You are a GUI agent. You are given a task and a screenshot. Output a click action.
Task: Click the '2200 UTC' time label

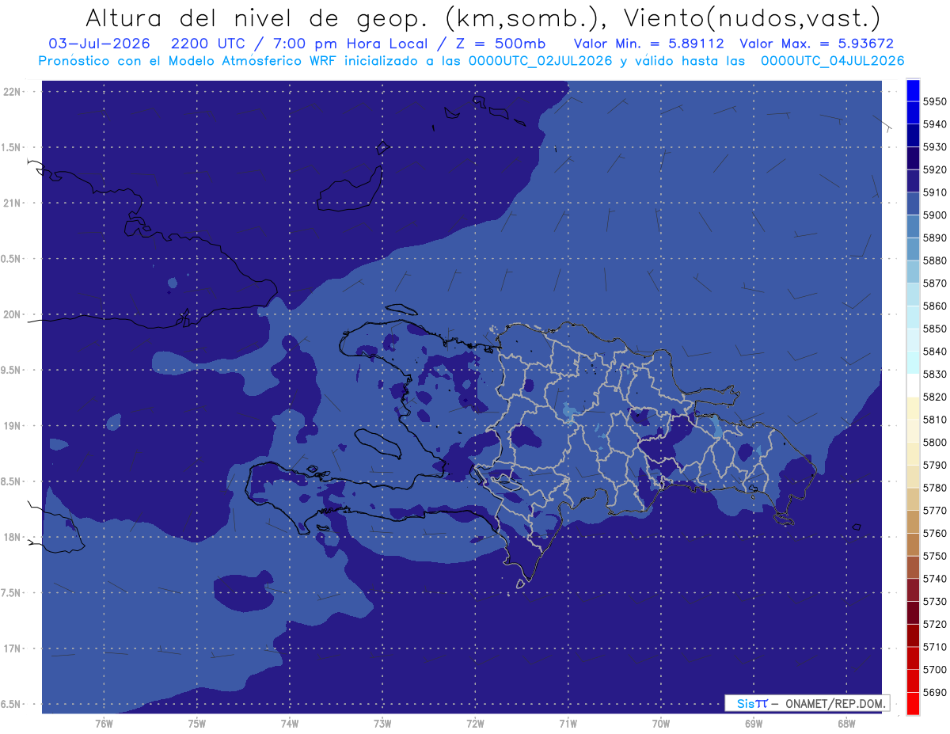(209, 44)
